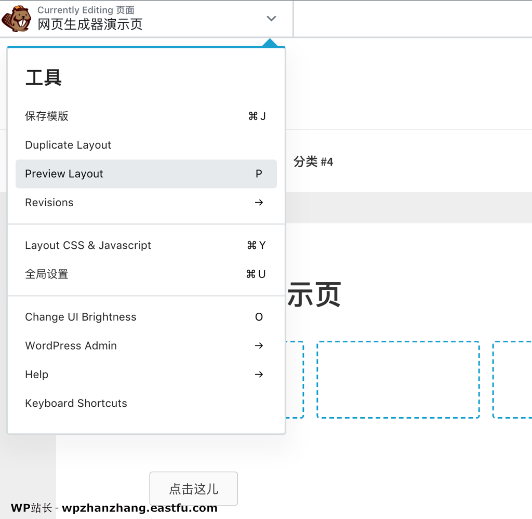The image size is (532, 519).
Task: Select 保存模版 in the 工具 menu
Action: (x=46, y=116)
